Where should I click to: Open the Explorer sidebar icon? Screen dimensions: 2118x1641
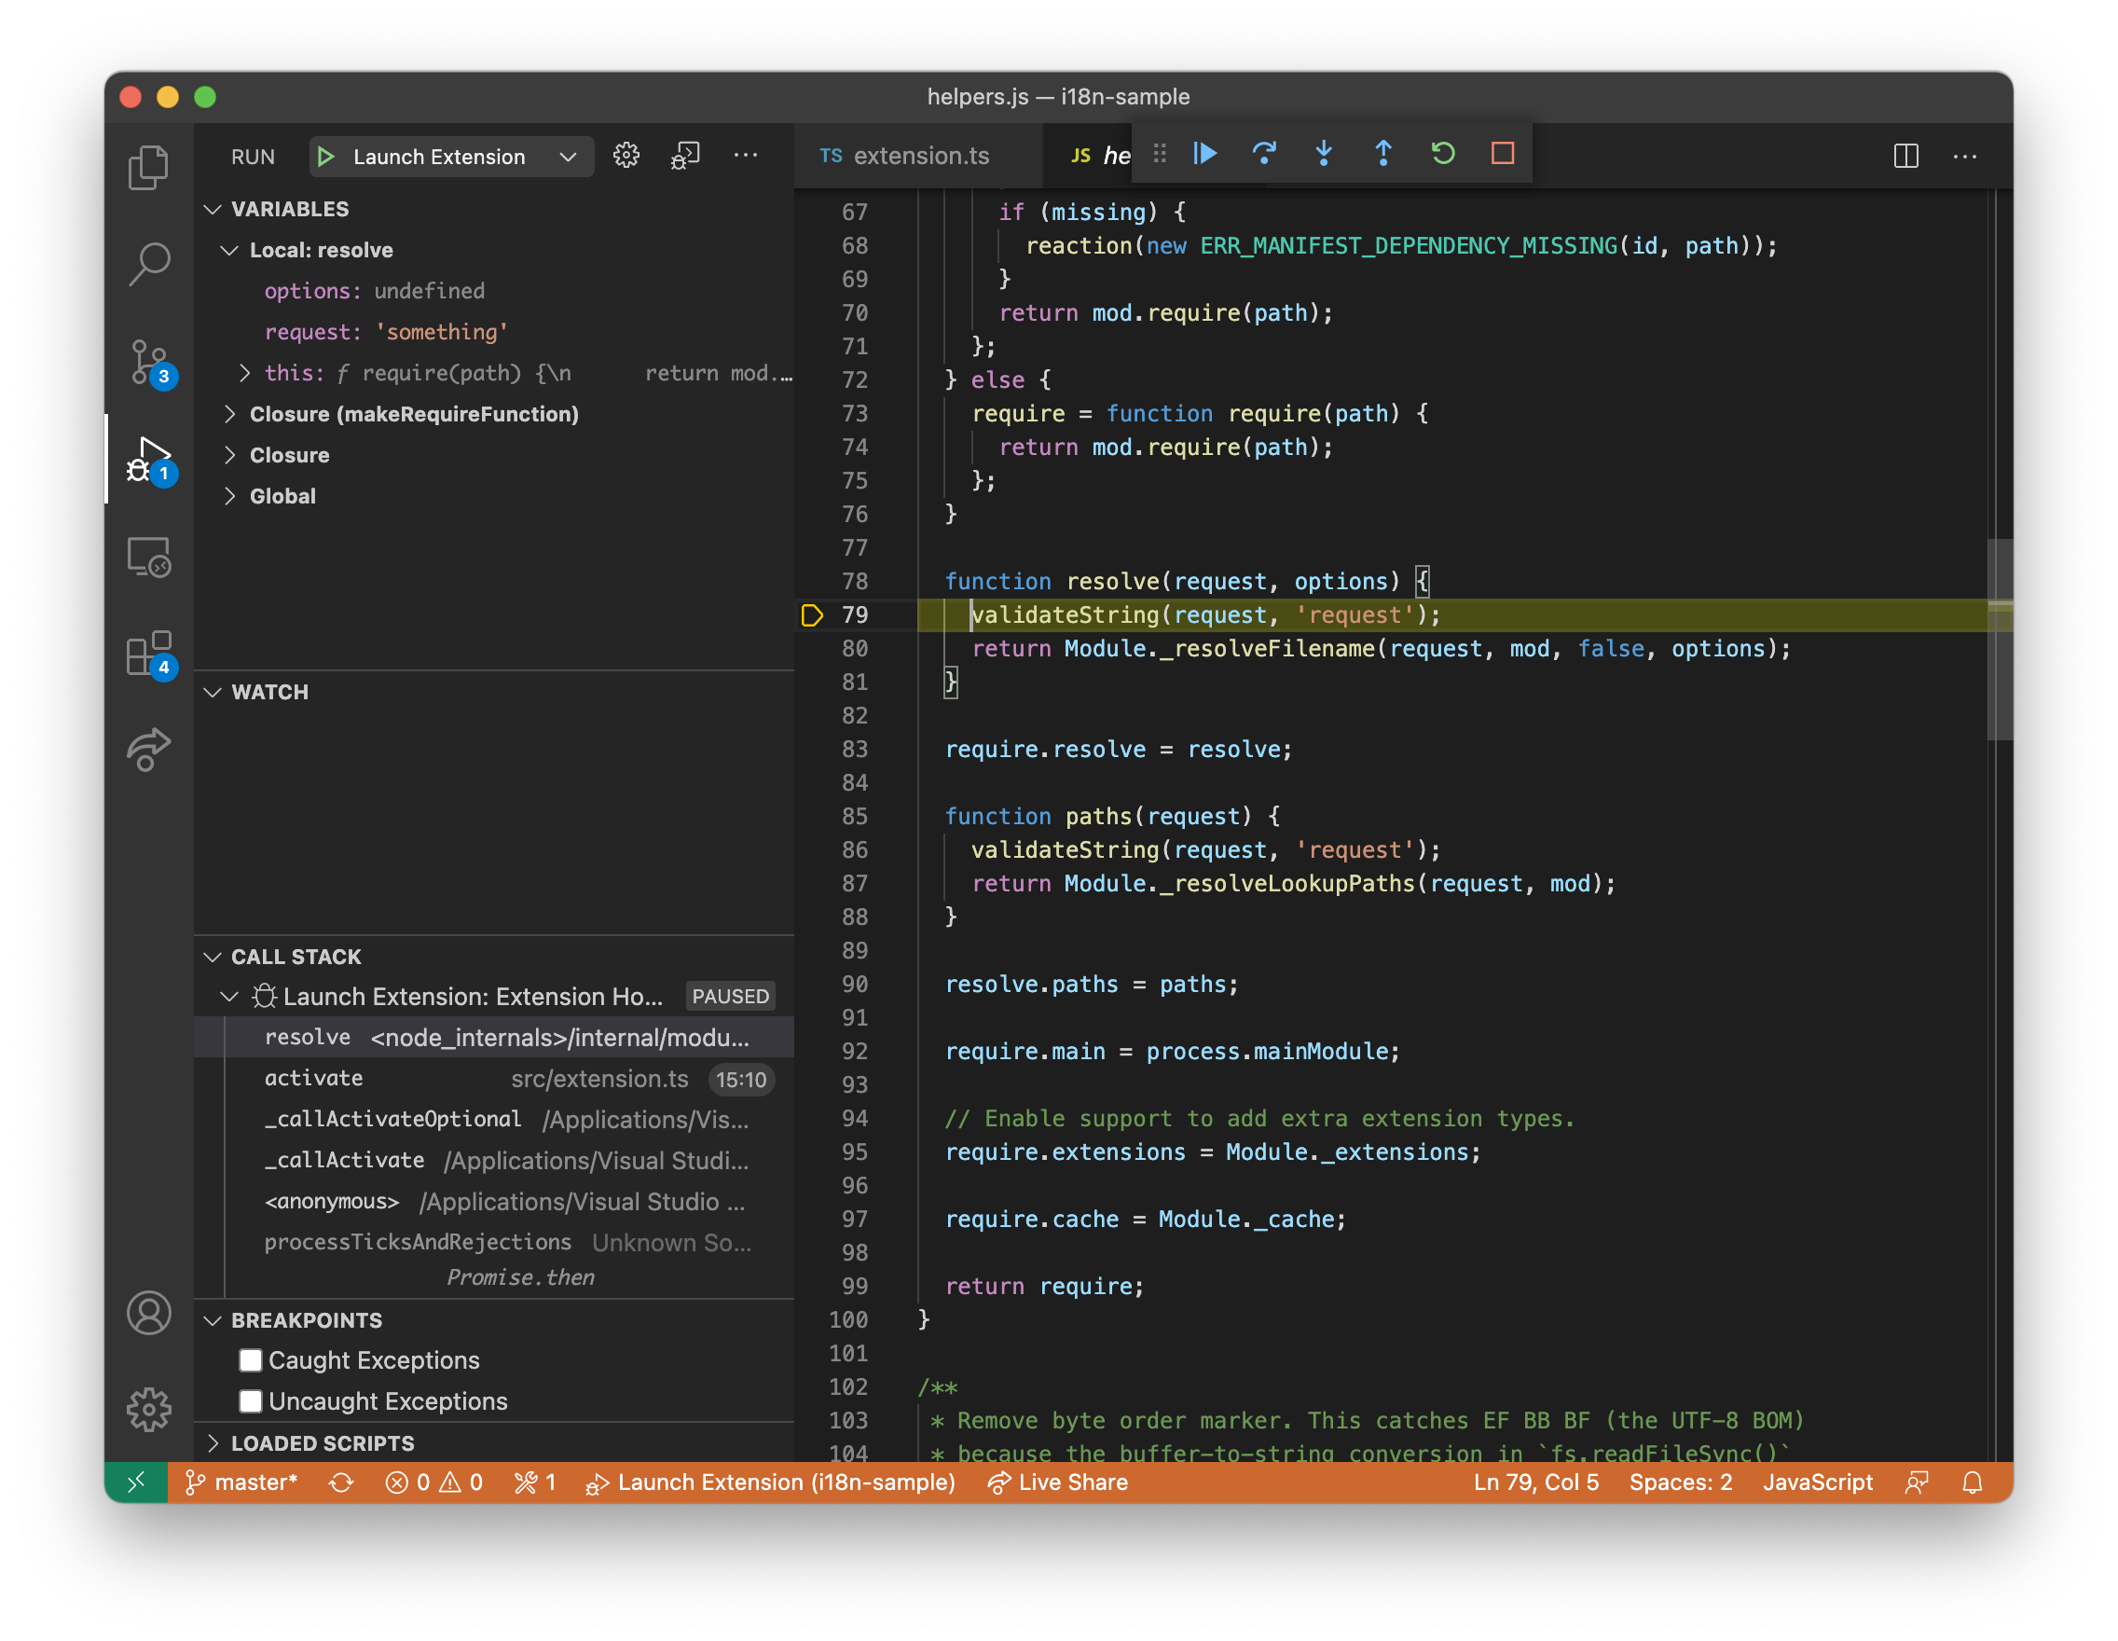pyautogui.click(x=148, y=167)
